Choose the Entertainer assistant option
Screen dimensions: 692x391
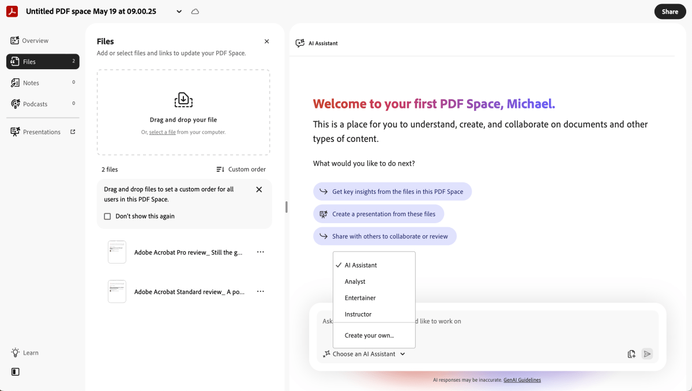(x=374, y=298)
